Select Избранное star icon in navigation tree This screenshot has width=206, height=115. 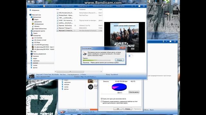click(x=30, y=10)
